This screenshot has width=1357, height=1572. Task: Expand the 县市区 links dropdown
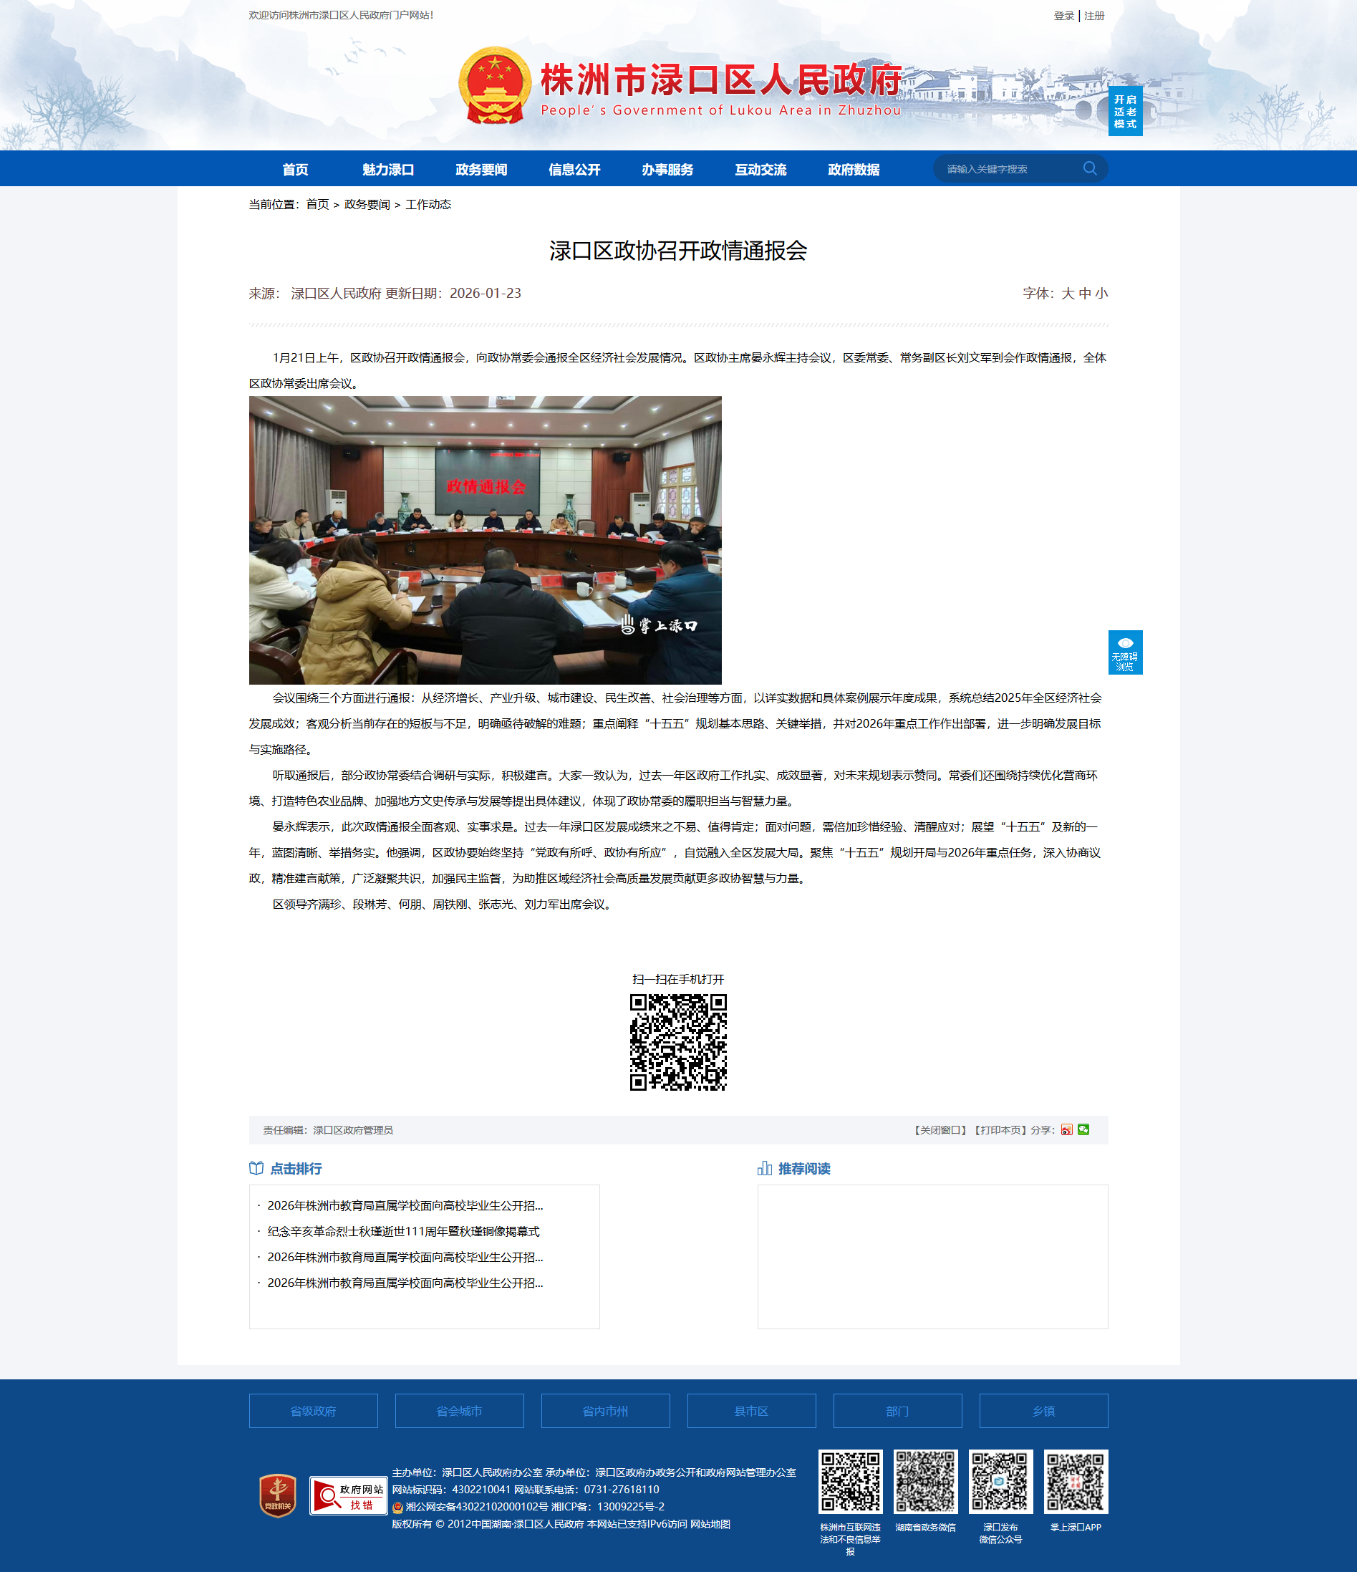[751, 1411]
